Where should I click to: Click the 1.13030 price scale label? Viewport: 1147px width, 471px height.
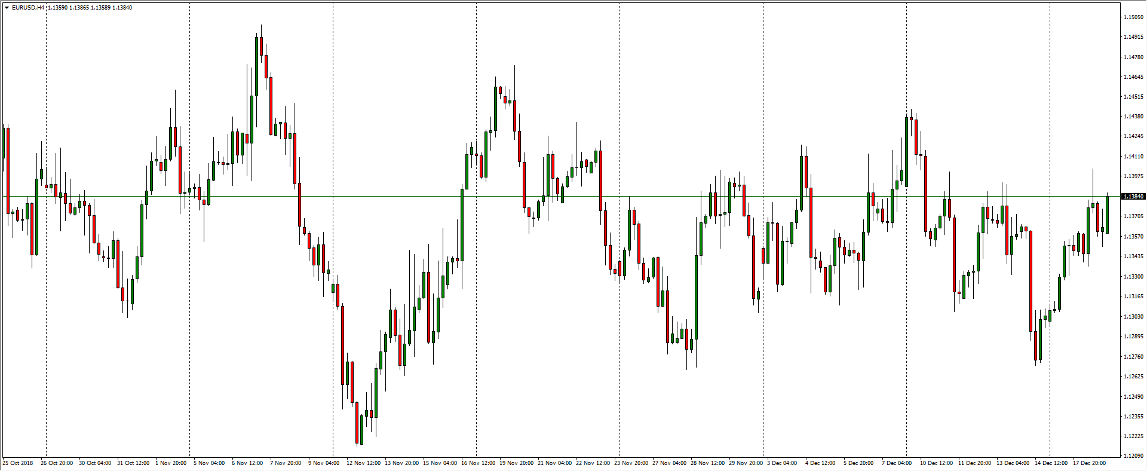point(1133,317)
